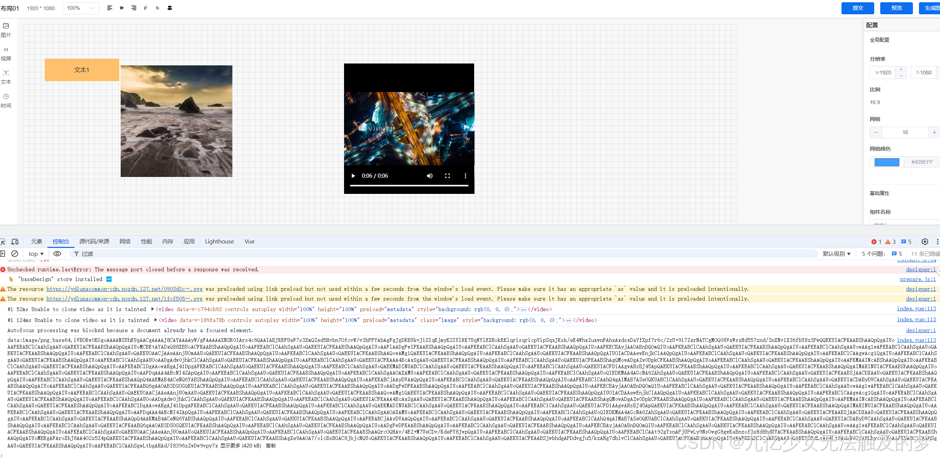Click the 预览 preview button
The height and width of the screenshot is (458, 940).
coord(896,8)
